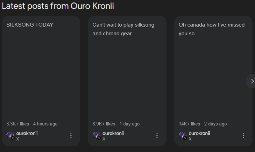The image size is (255, 152).
Task: Open options menu for SILKSONG TODAY post
Action: point(71,136)
